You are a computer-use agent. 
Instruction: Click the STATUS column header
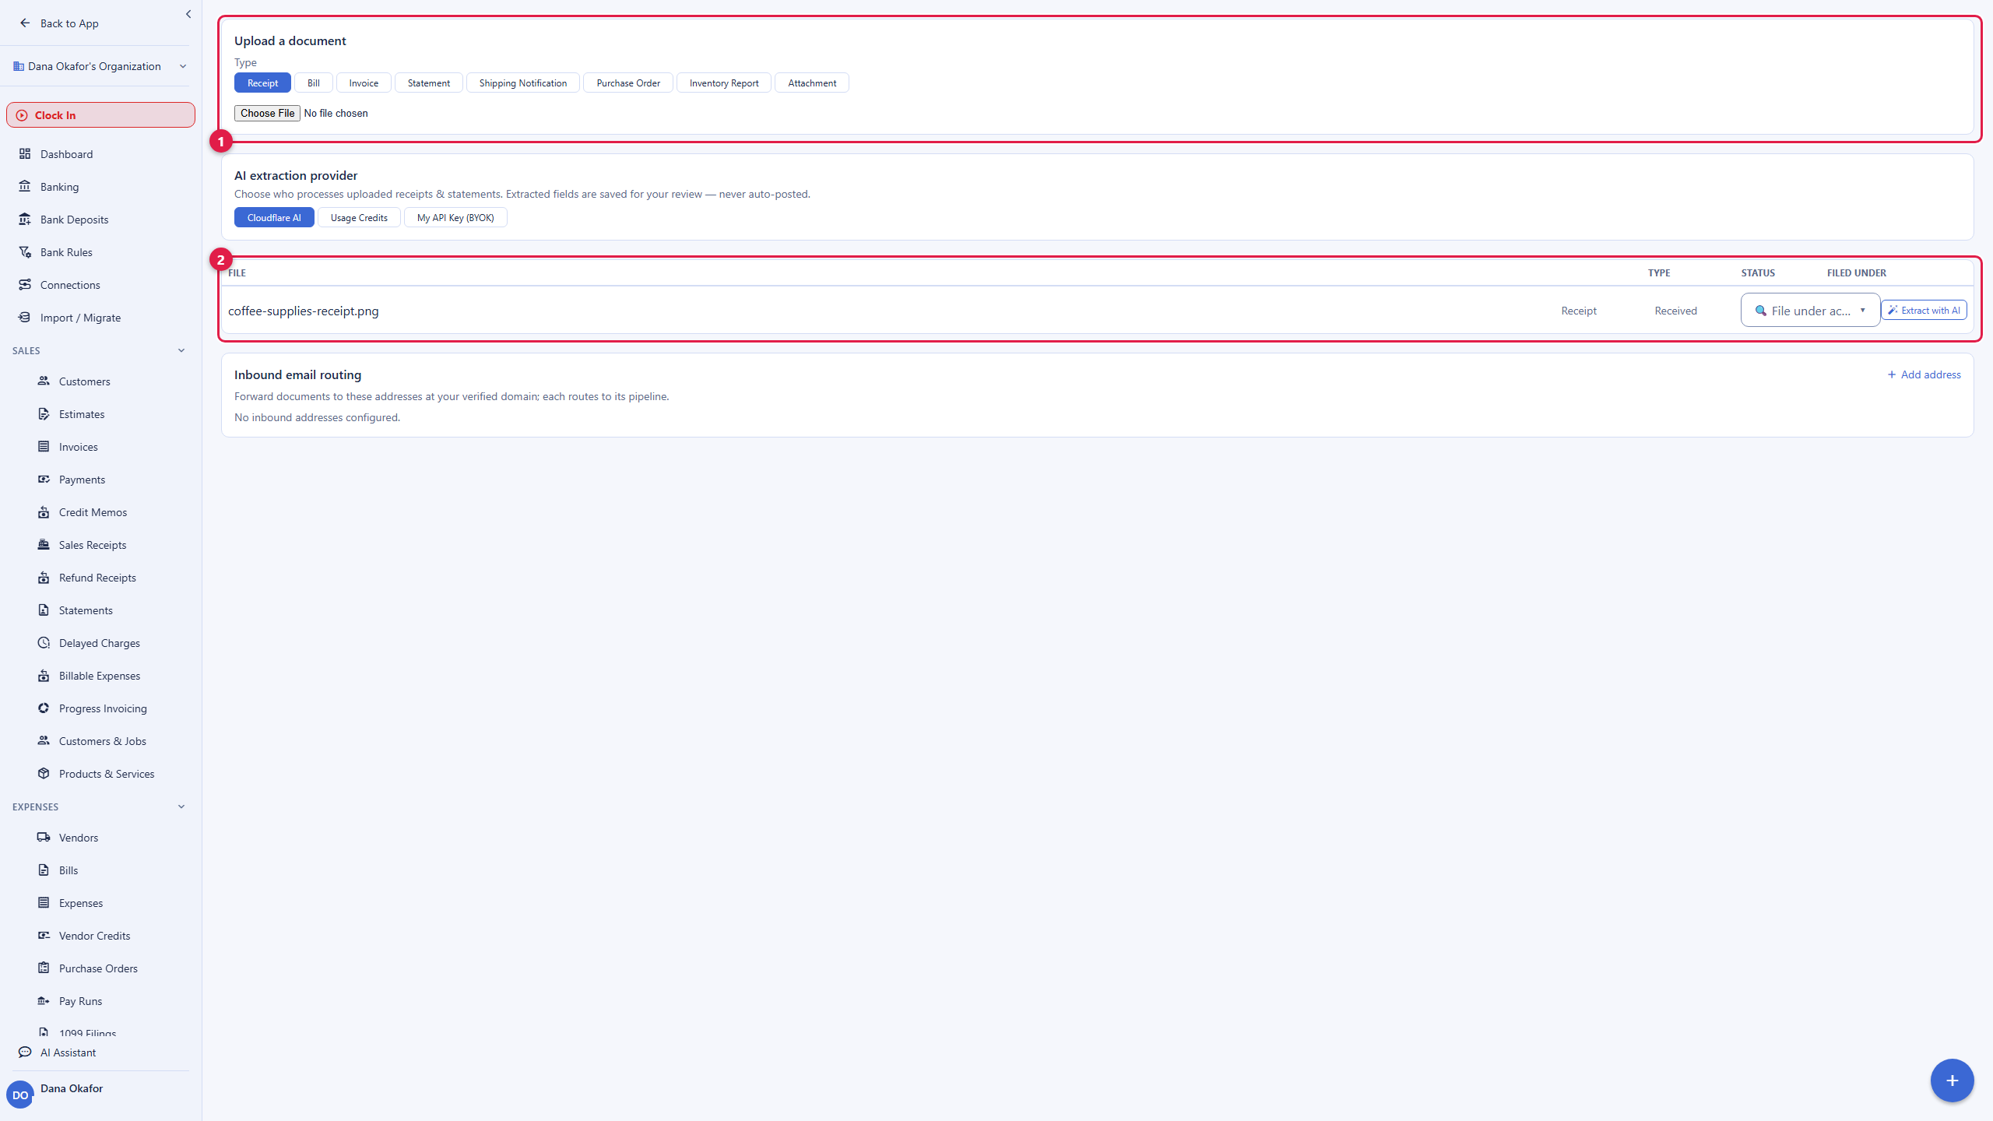[x=1758, y=273]
